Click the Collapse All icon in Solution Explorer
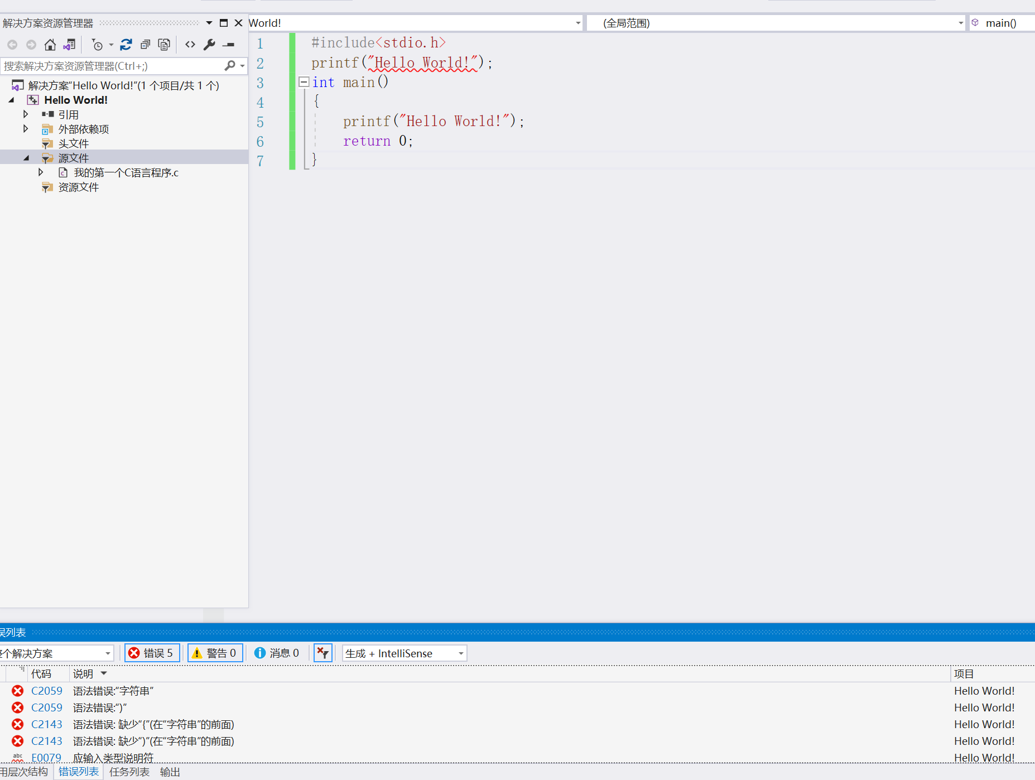 tap(145, 45)
